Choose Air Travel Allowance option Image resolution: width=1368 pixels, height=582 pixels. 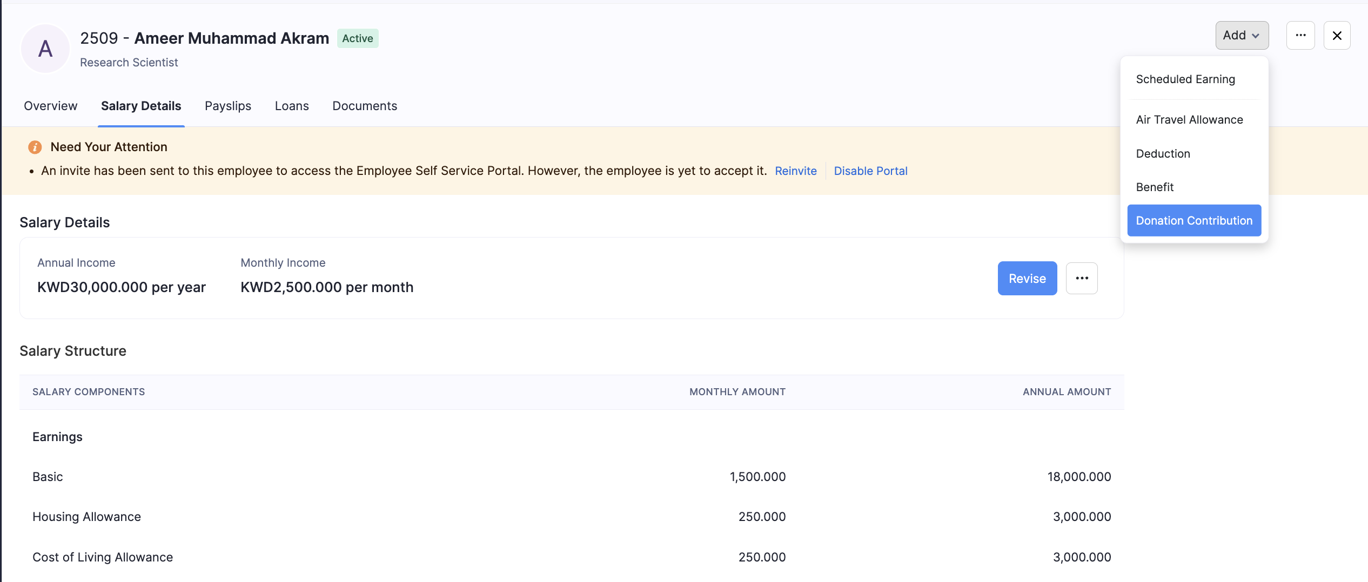1189,120
